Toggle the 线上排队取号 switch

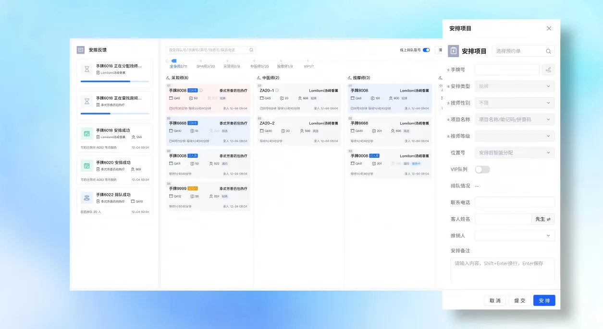pyautogui.click(x=426, y=50)
